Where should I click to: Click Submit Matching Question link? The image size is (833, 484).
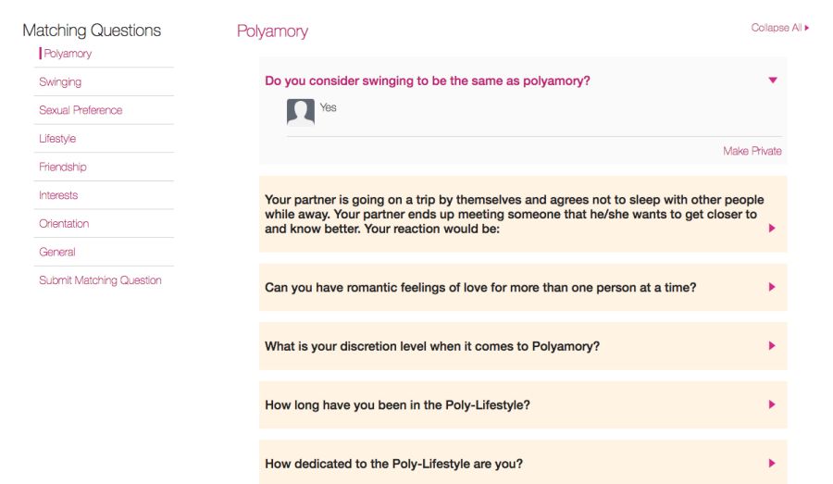[x=100, y=280]
